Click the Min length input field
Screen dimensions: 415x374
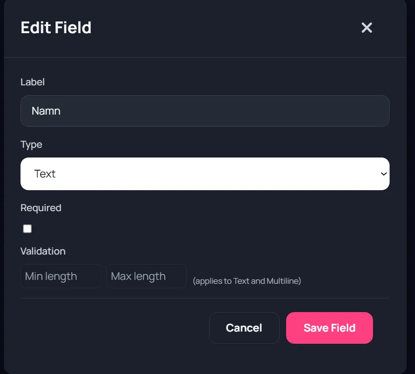pos(61,276)
